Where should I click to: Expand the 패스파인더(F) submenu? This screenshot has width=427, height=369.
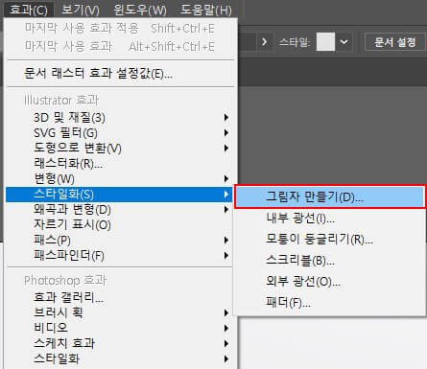click(119, 255)
